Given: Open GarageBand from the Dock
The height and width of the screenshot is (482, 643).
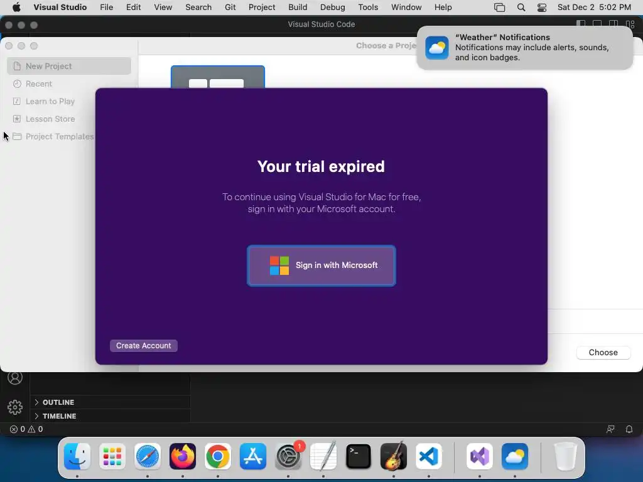Looking at the screenshot, I should pos(394,456).
